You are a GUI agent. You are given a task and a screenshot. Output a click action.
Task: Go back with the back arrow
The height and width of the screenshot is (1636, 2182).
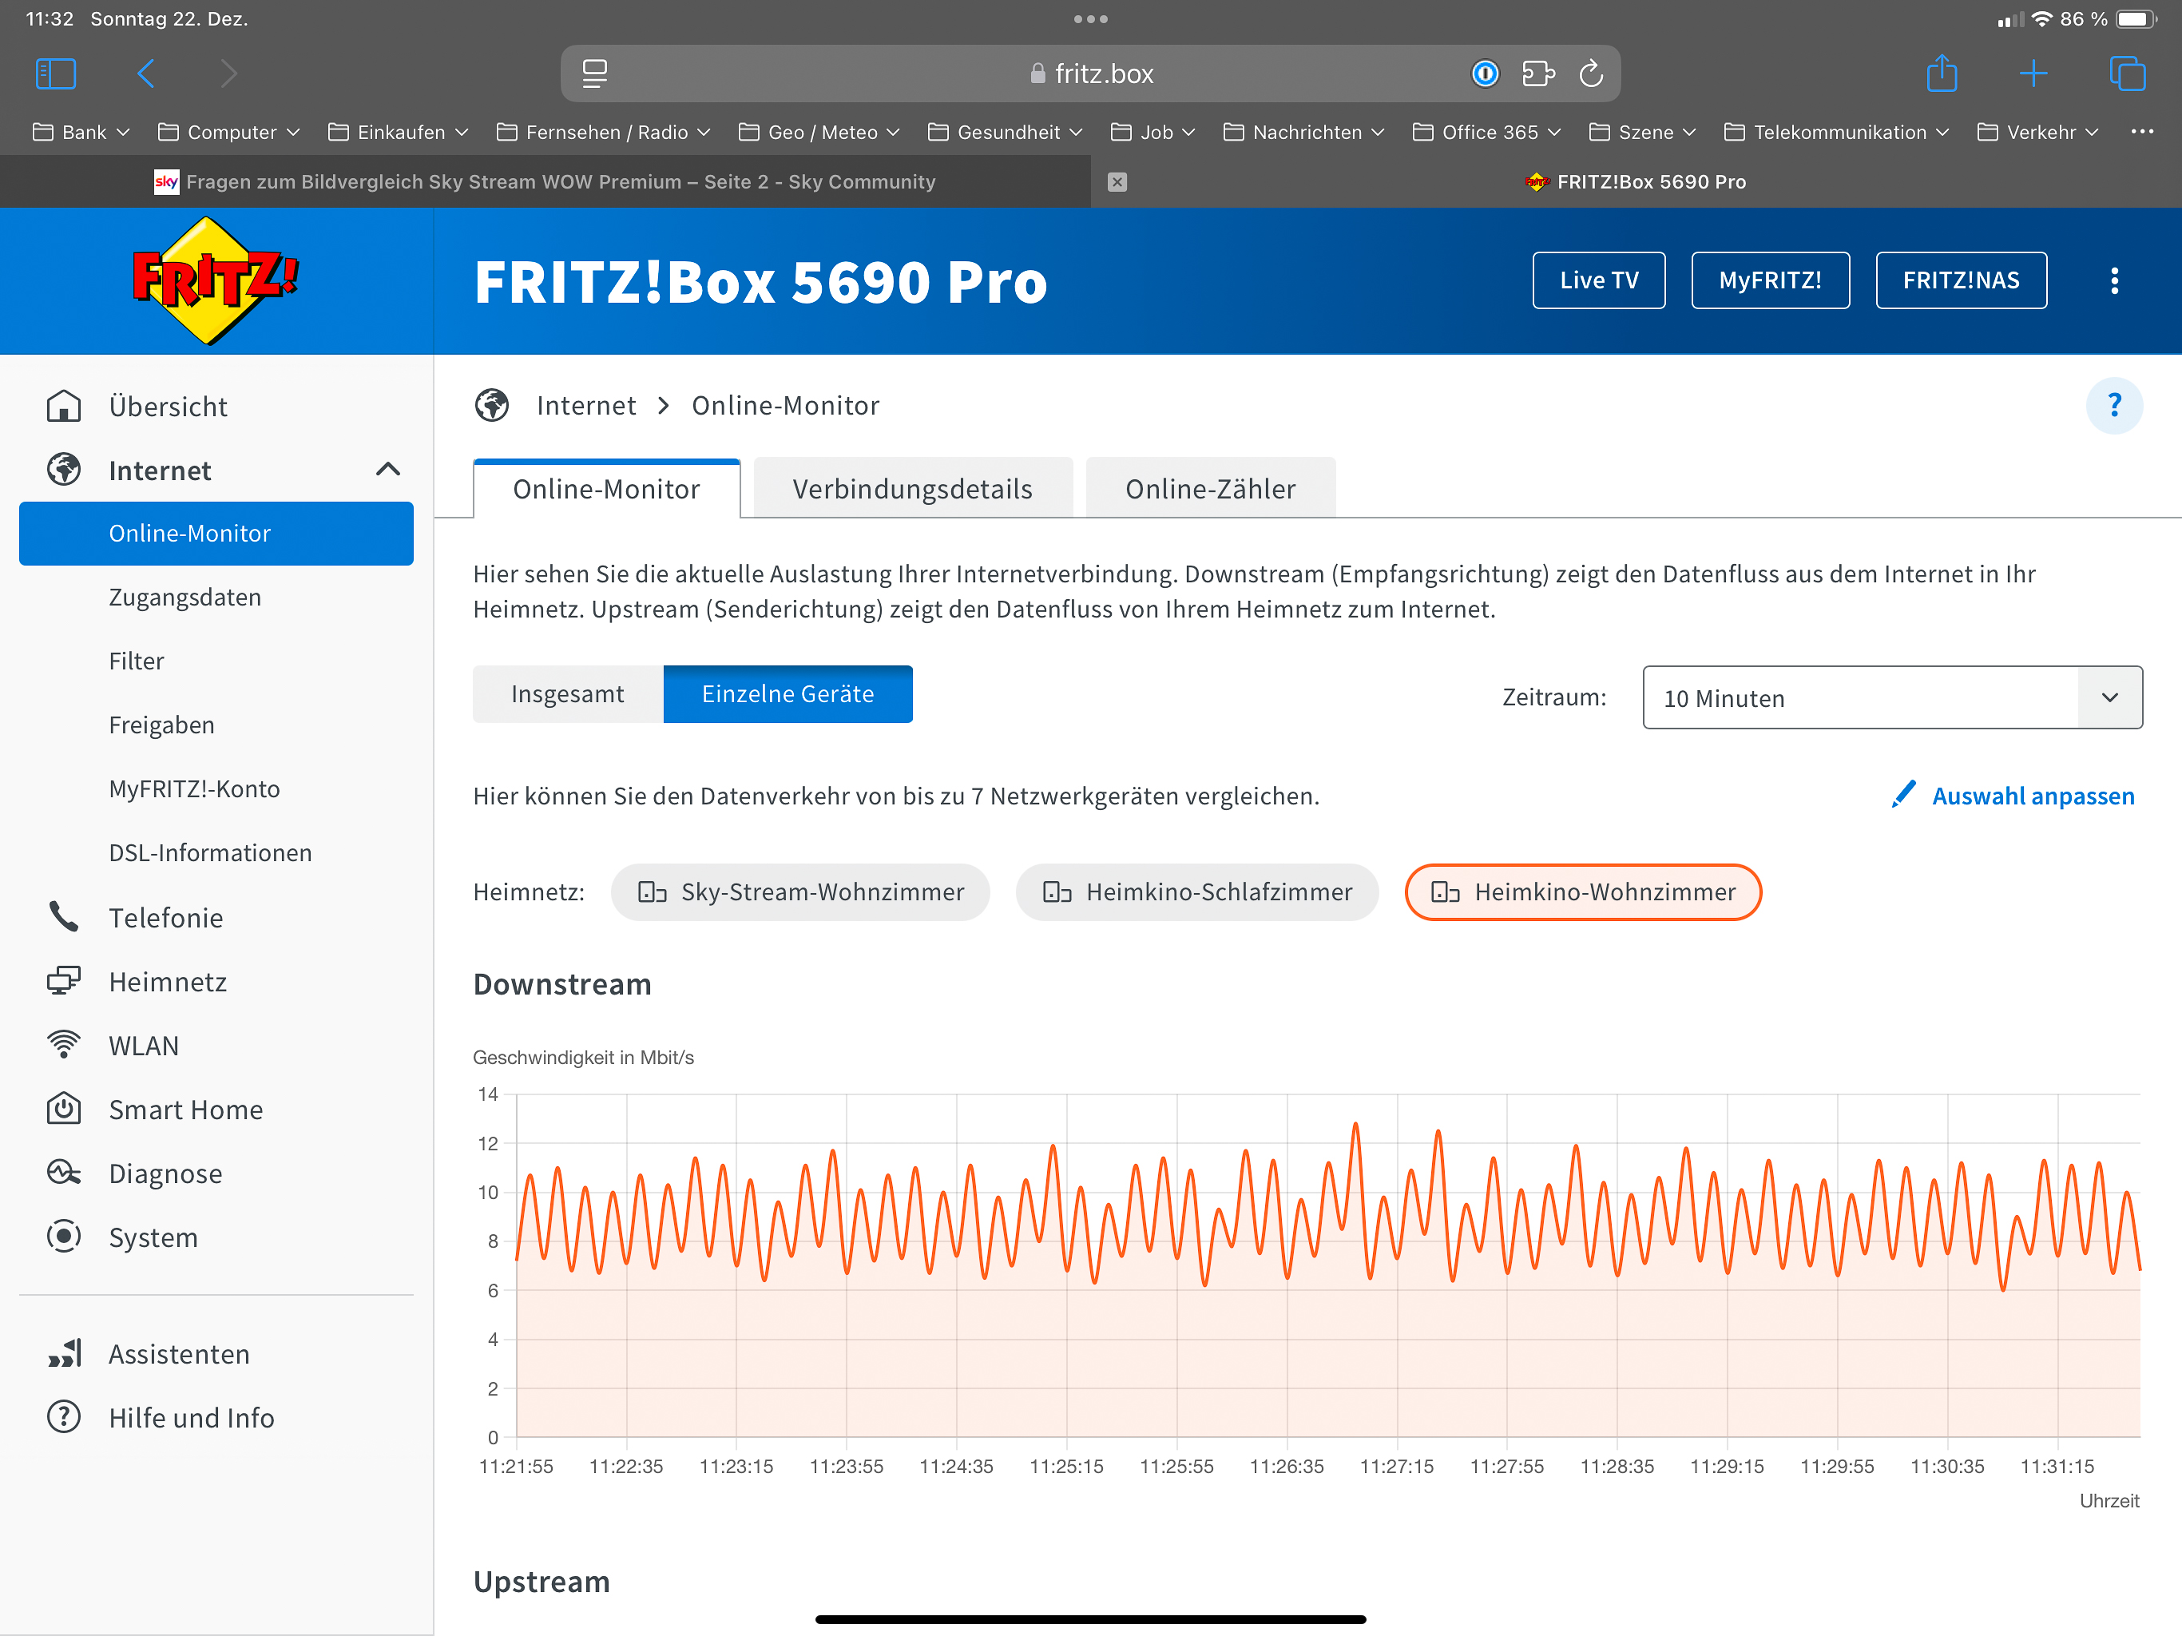click(146, 74)
